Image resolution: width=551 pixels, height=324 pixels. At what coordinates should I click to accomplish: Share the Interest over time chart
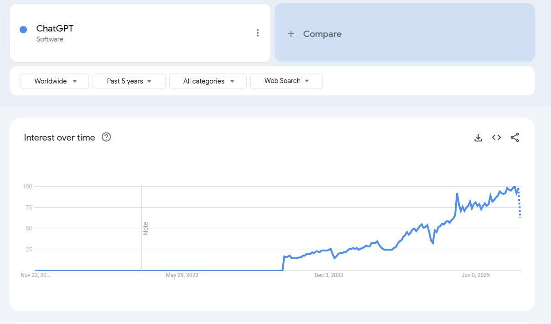point(515,137)
